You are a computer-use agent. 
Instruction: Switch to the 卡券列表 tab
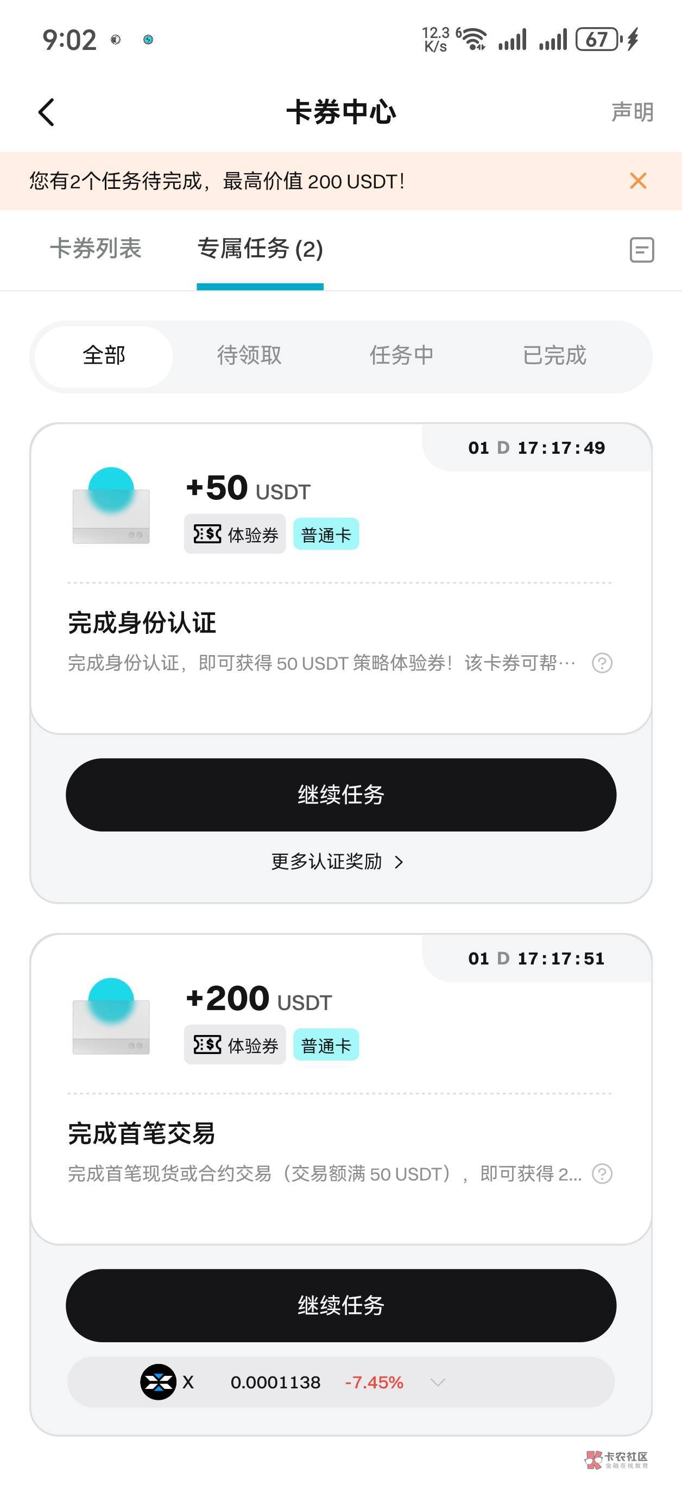point(96,249)
